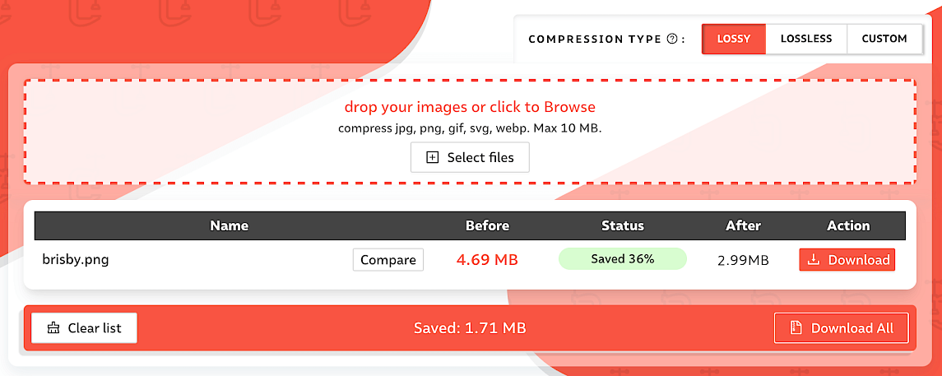This screenshot has width=942, height=376.
Task: Click the Download All file icon
Action: click(x=796, y=328)
